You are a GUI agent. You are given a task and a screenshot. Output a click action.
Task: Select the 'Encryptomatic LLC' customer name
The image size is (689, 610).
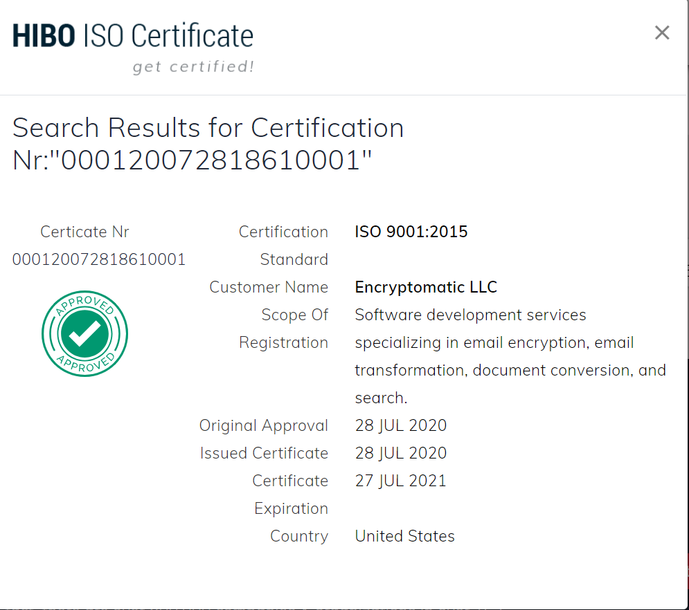(x=426, y=287)
